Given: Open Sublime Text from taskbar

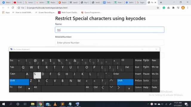Looking at the screenshot, I should (62, 104).
